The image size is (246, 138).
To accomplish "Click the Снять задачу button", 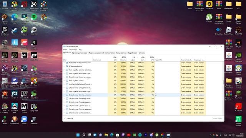I will [x=218, y=118].
